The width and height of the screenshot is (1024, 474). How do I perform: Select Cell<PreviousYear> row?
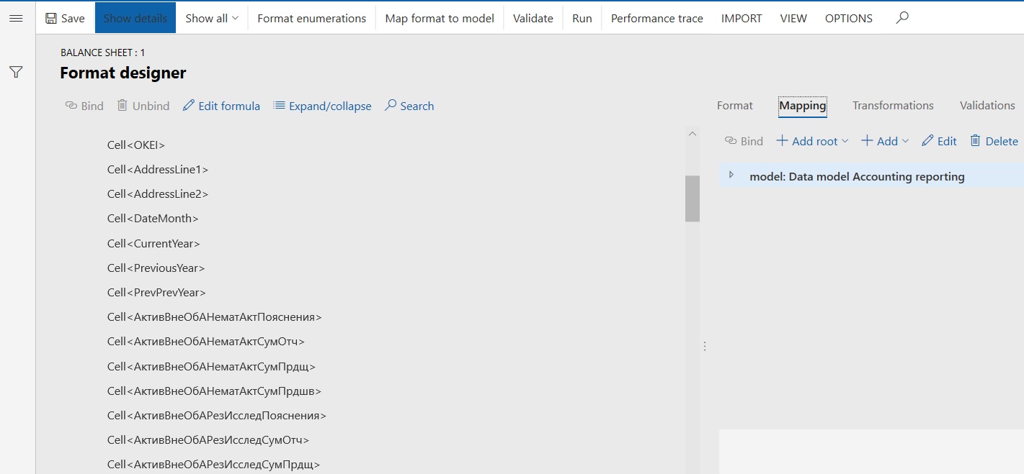(x=156, y=268)
